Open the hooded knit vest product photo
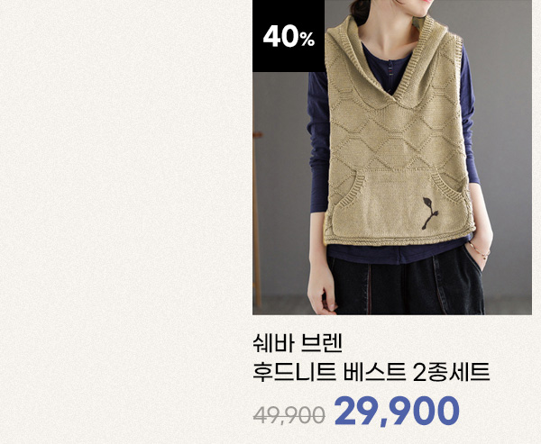The image size is (541, 444). 392,158
